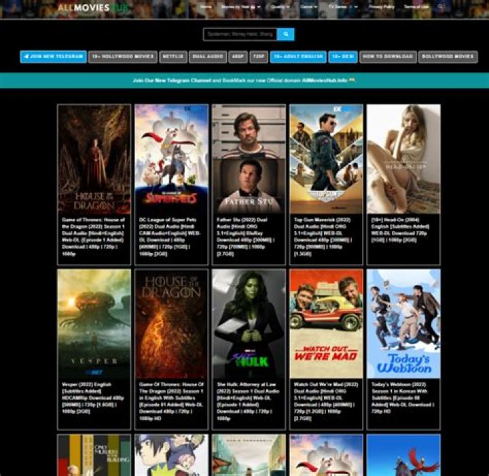
Task: Open the Top Gun Maverick poster
Action: (326, 159)
